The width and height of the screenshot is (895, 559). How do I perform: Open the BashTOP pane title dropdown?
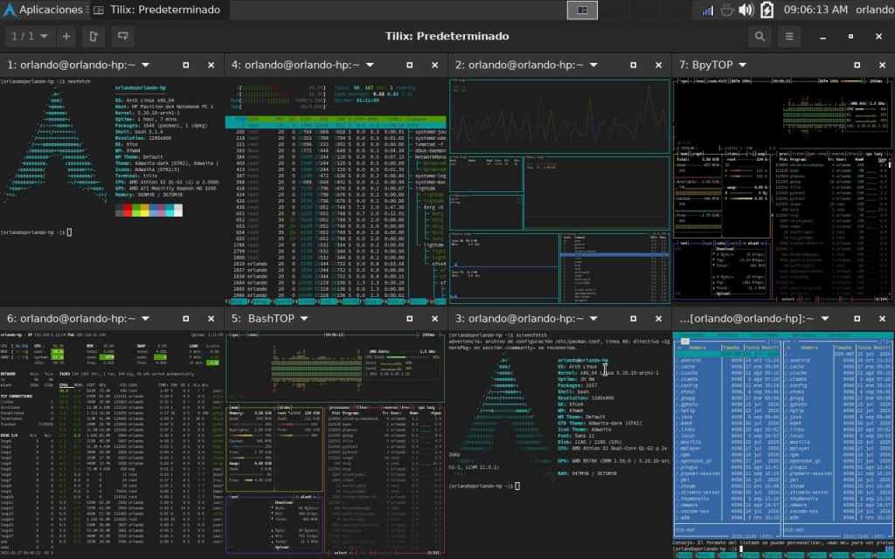coord(305,319)
